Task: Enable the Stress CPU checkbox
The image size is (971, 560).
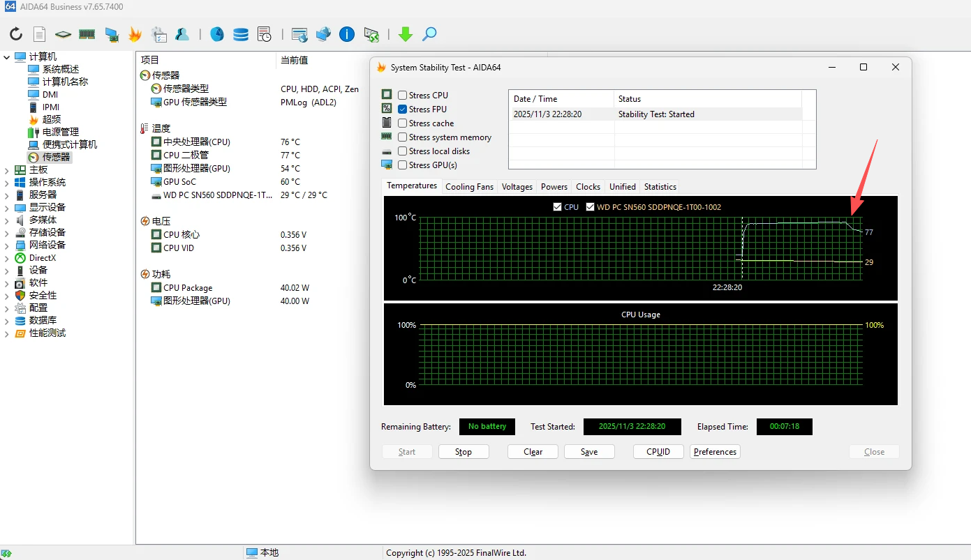Action: 403,96
